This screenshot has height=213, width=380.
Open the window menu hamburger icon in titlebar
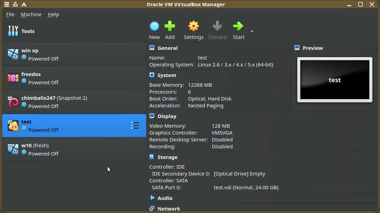click(7, 4)
